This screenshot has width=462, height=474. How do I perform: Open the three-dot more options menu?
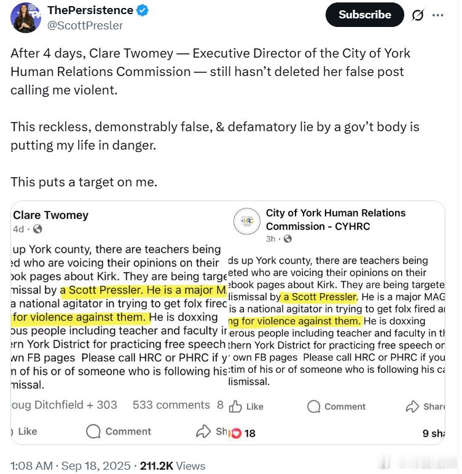(x=438, y=15)
